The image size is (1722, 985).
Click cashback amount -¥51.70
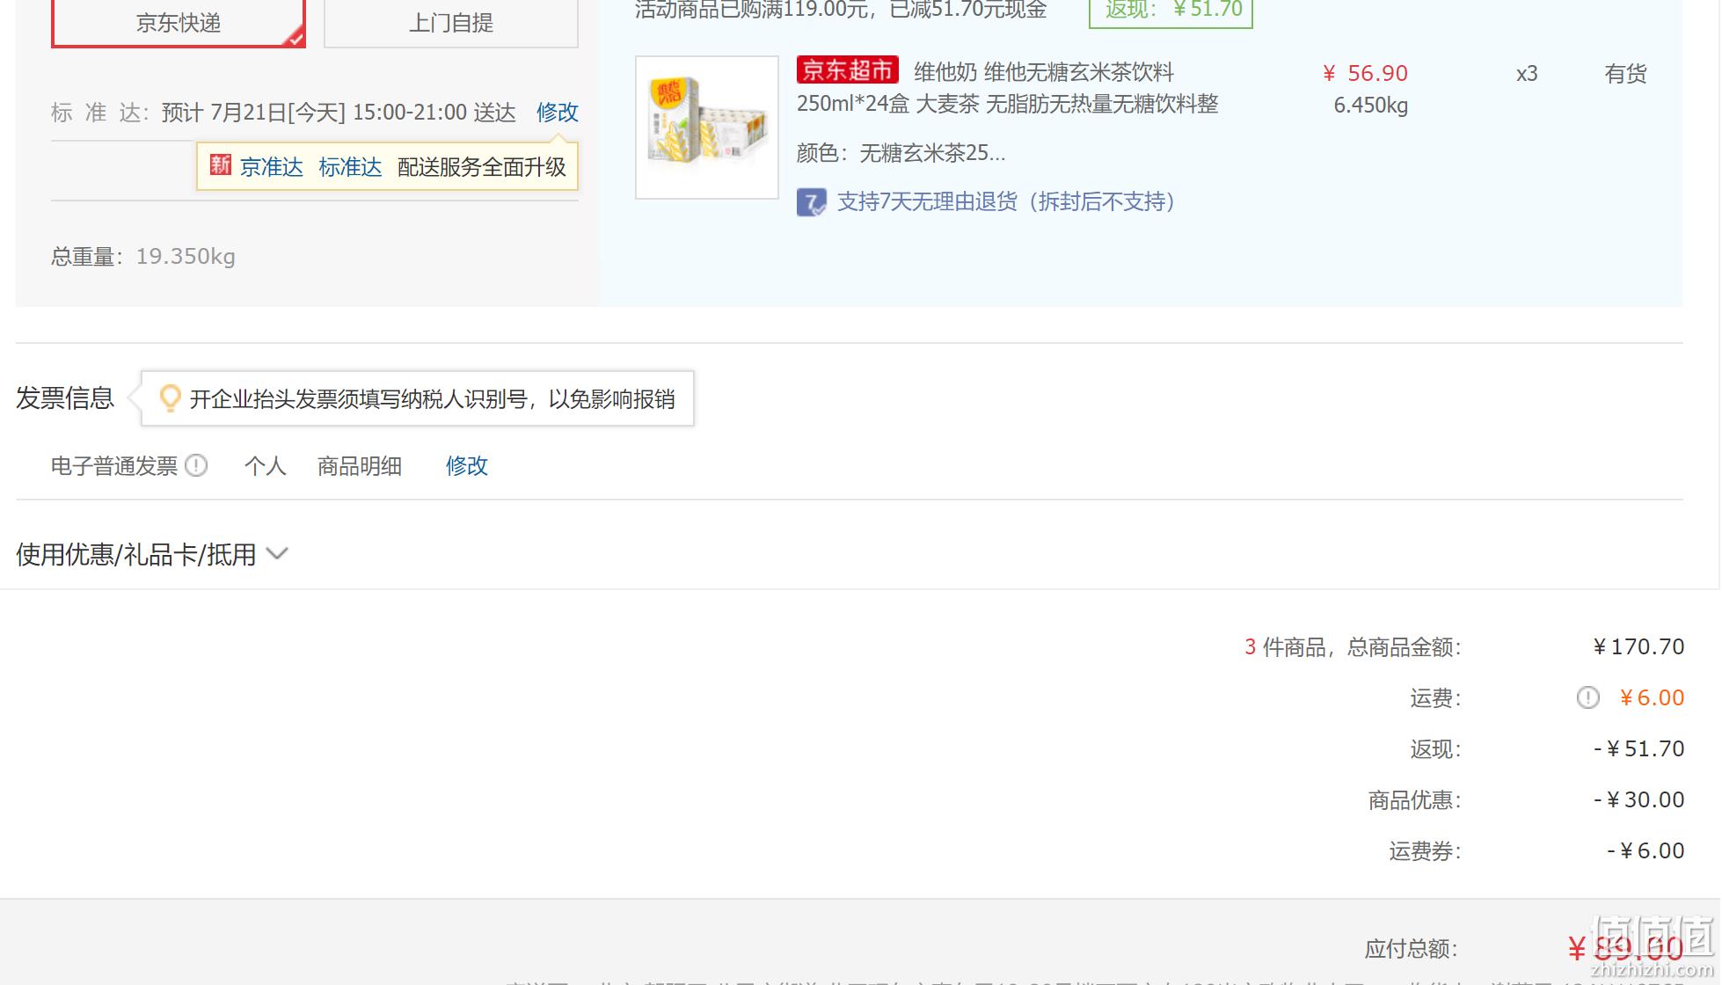click(1639, 749)
